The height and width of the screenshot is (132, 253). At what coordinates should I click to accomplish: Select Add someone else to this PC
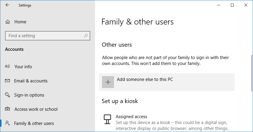point(145,80)
